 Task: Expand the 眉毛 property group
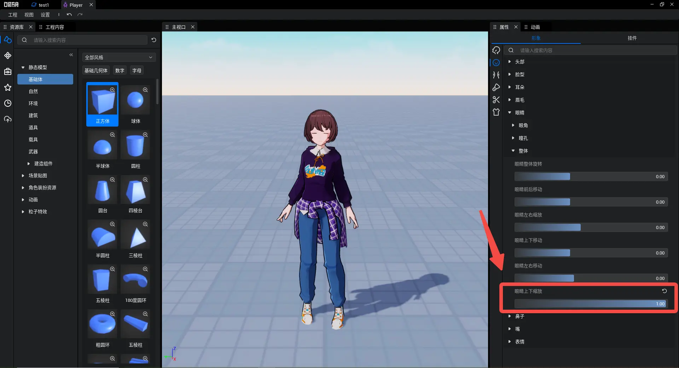510,100
